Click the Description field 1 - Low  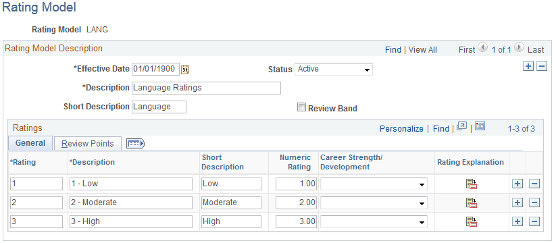coord(130,184)
